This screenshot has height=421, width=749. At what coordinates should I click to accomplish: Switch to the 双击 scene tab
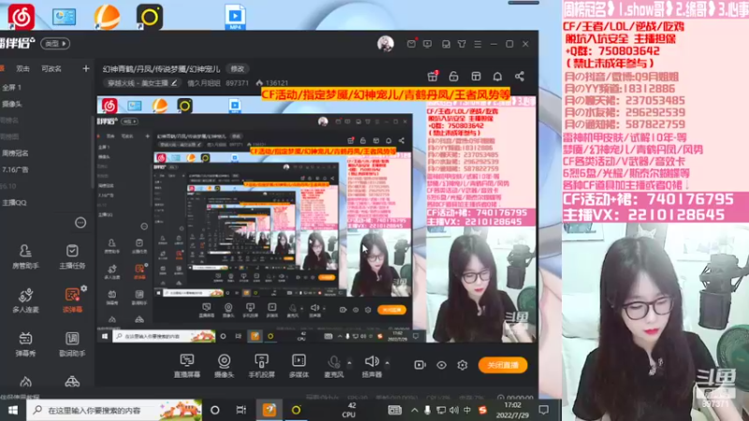pyautogui.click(x=22, y=68)
